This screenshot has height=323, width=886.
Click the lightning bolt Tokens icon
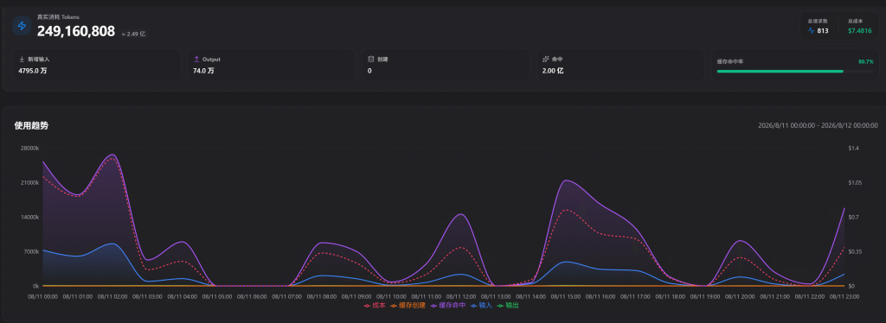(x=22, y=26)
